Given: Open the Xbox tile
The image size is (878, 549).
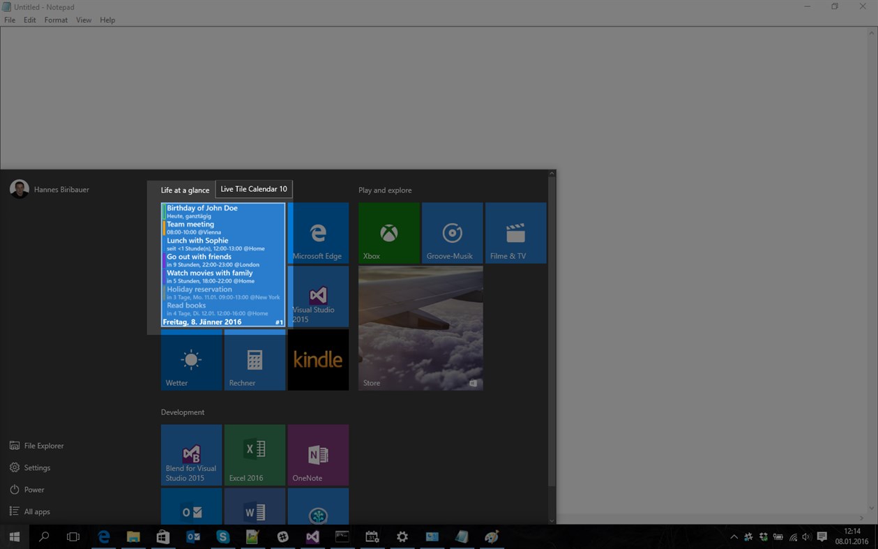Looking at the screenshot, I should pyautogui.click(x=389, y=233).
